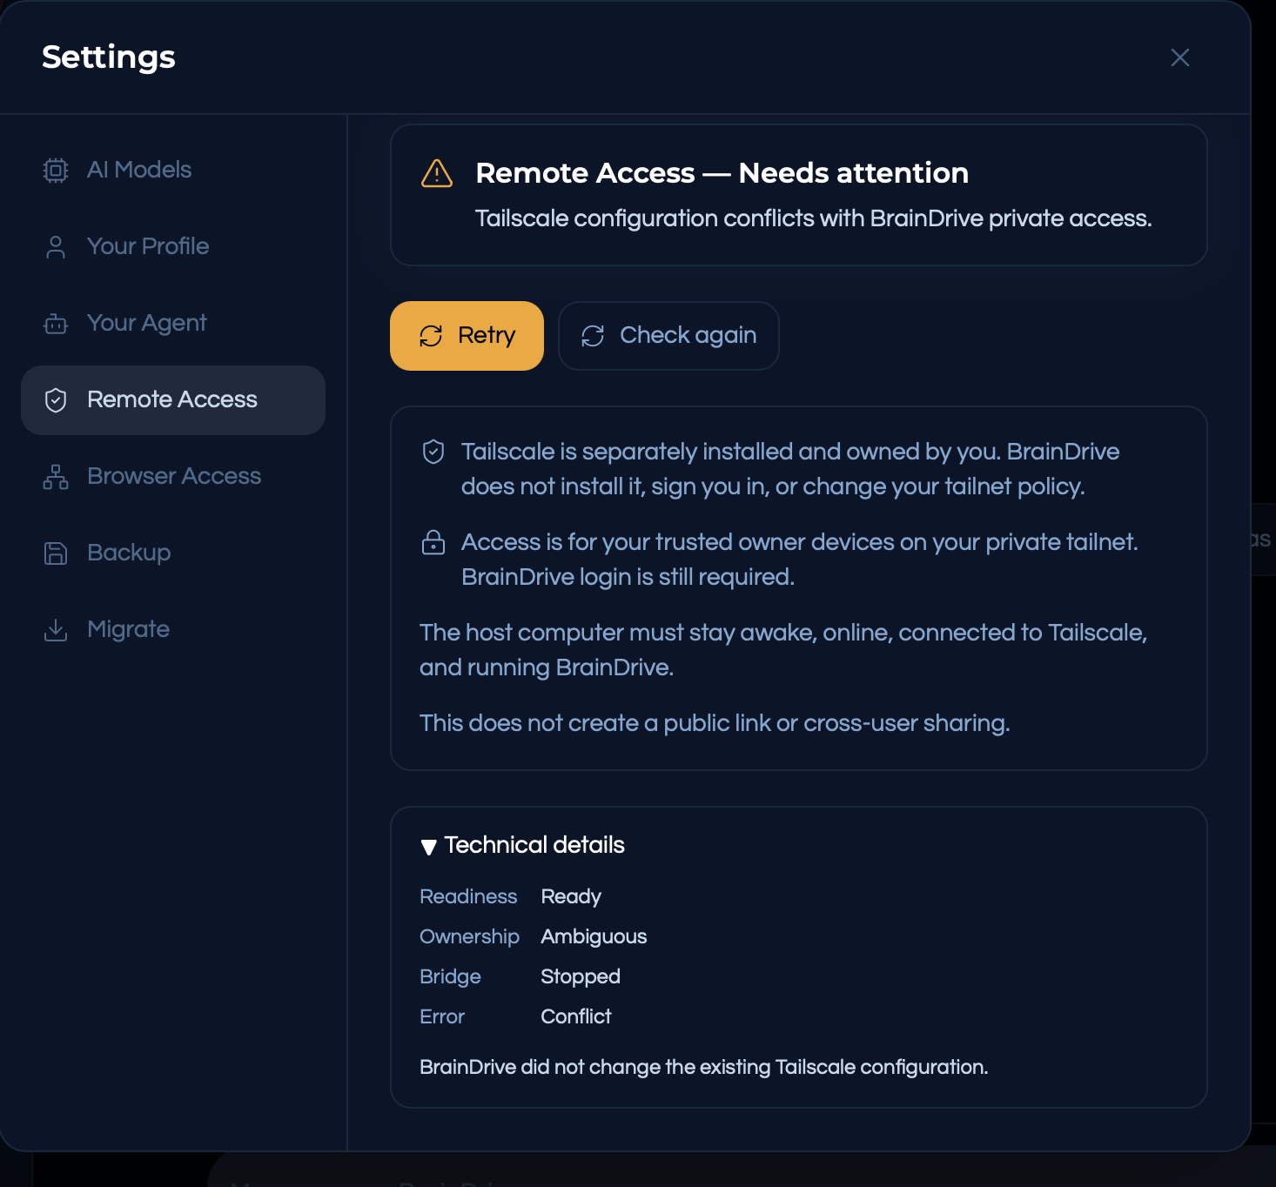This screenshot has width=1276, height=1187.
Task: Click the Browser Access network icon
Action: point(56,476)
